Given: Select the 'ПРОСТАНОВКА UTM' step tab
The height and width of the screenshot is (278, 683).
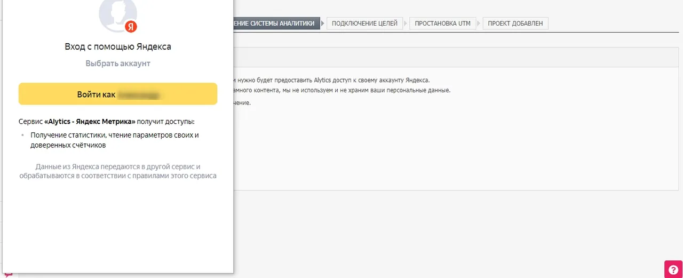Looking at the screenshot, I should pyautogui.click(x=442, y=23).
